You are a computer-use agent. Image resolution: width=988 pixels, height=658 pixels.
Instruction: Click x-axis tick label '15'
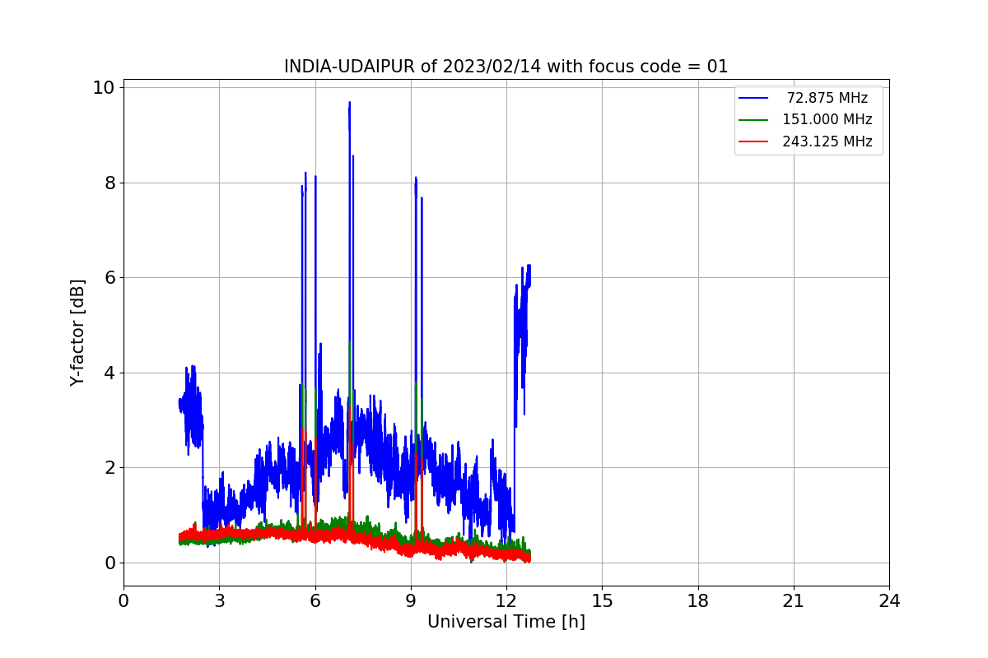tap(602, 601)
